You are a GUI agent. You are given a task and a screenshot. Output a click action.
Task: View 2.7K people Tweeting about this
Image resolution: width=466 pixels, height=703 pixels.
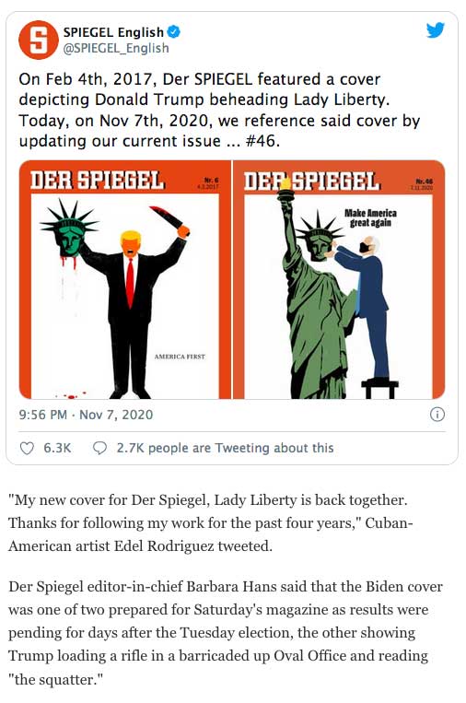coord(225,448)
